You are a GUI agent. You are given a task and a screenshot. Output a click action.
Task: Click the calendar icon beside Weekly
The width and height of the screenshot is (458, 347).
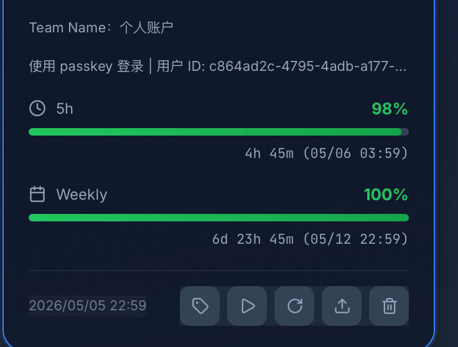coord(37,194)
